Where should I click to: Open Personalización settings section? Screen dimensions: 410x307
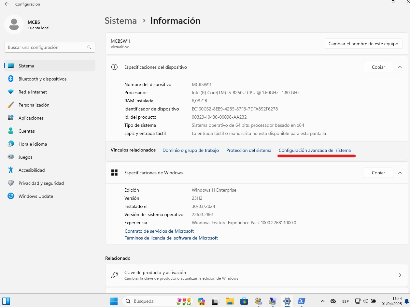pos(34,105)
